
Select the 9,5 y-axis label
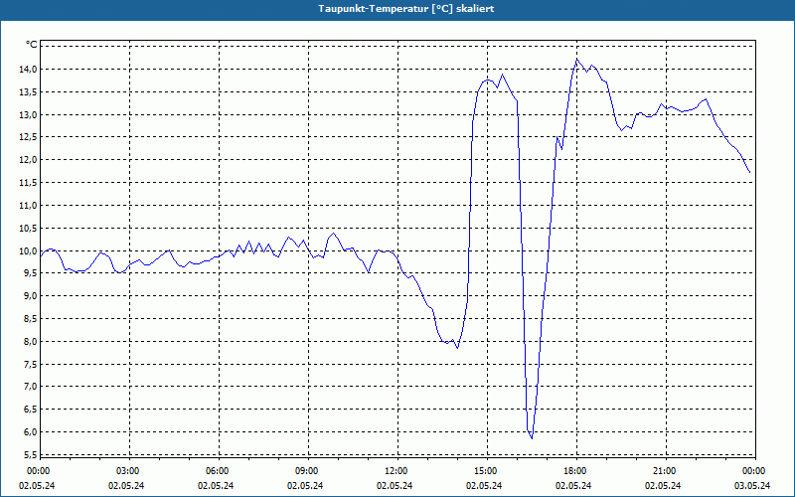pyautogui.click(x=32, y=273)
